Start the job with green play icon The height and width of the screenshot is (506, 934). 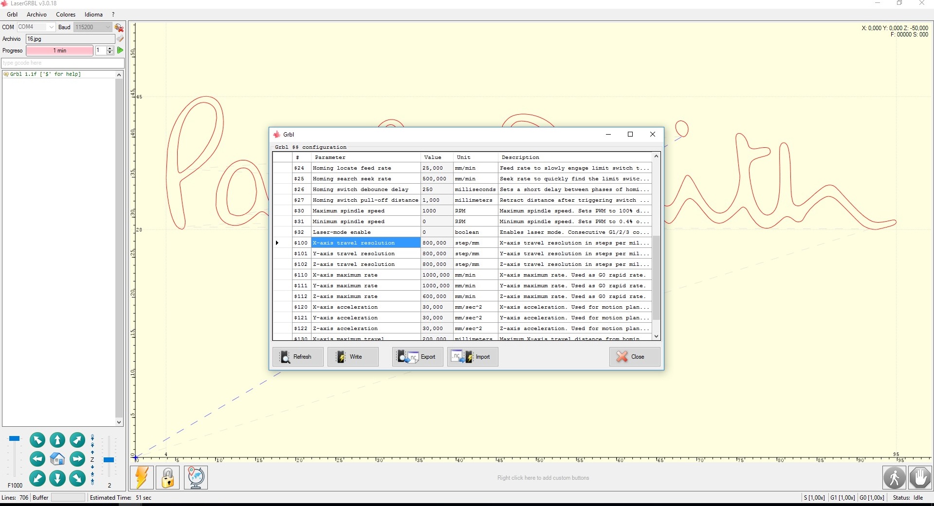[120, 50]
